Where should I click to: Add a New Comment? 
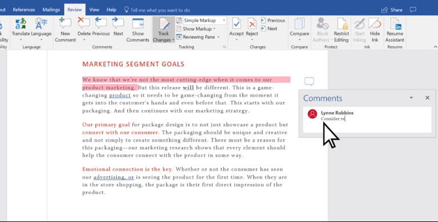(x=65, y=30)
